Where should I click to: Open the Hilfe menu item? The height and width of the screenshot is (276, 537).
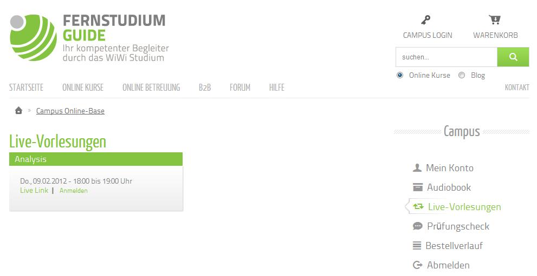[x=277, y=87]
